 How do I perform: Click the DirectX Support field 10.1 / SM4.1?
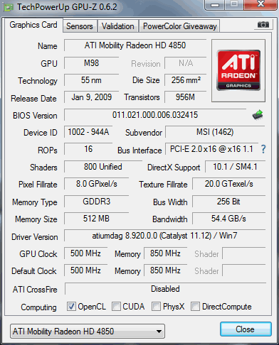[235, 167]
